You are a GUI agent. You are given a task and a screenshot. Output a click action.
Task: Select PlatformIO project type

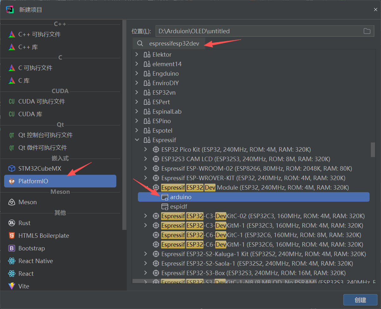tap(60, 181)
